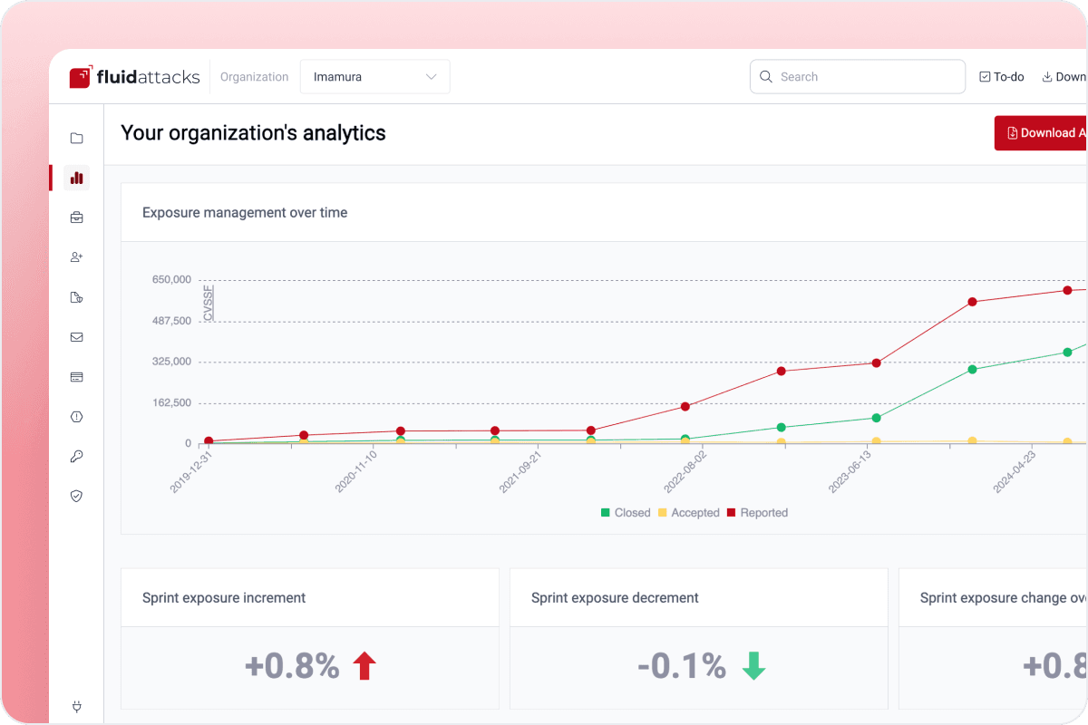Image resolution: width=1088 pixels, height=725 pixels.
Task: Click the Download Analytics red button
Action: (x=1041, y=132)
